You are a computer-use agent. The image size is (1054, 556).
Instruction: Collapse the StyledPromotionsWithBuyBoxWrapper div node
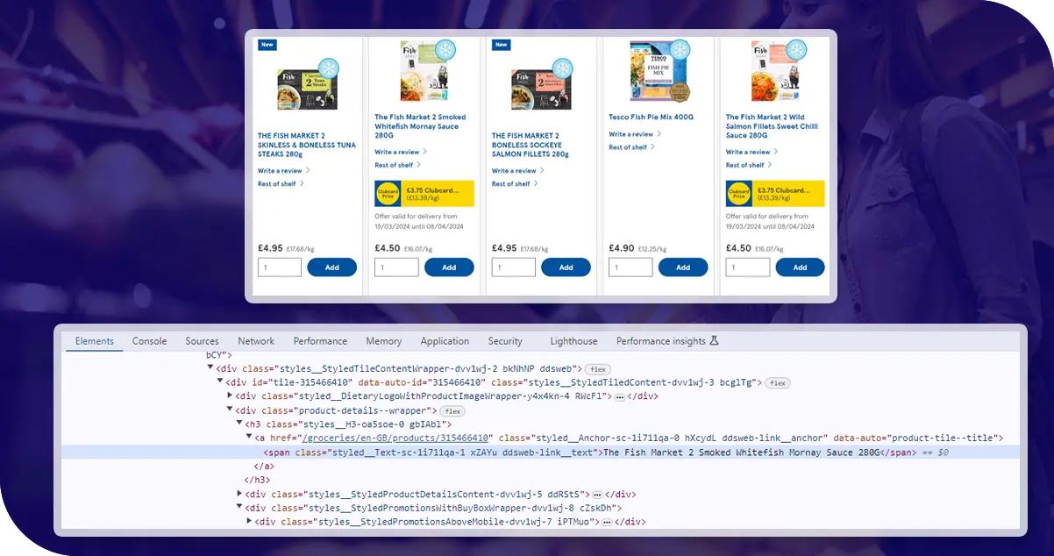(239, 508)
